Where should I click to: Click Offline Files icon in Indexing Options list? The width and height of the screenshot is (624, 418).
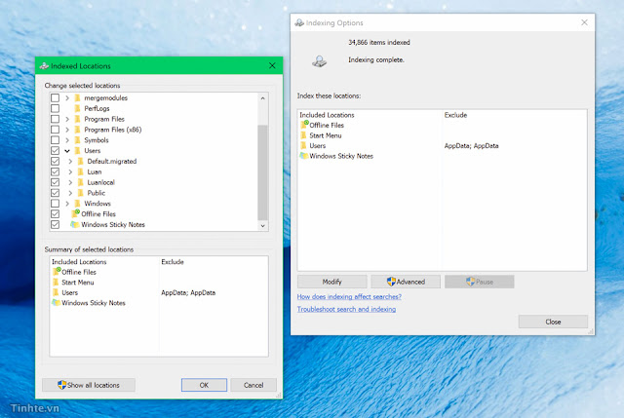coord(304,125)
